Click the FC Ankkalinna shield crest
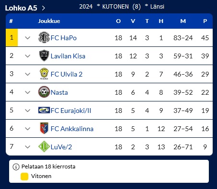The image size is (217, 189). [x=44, y=128]
